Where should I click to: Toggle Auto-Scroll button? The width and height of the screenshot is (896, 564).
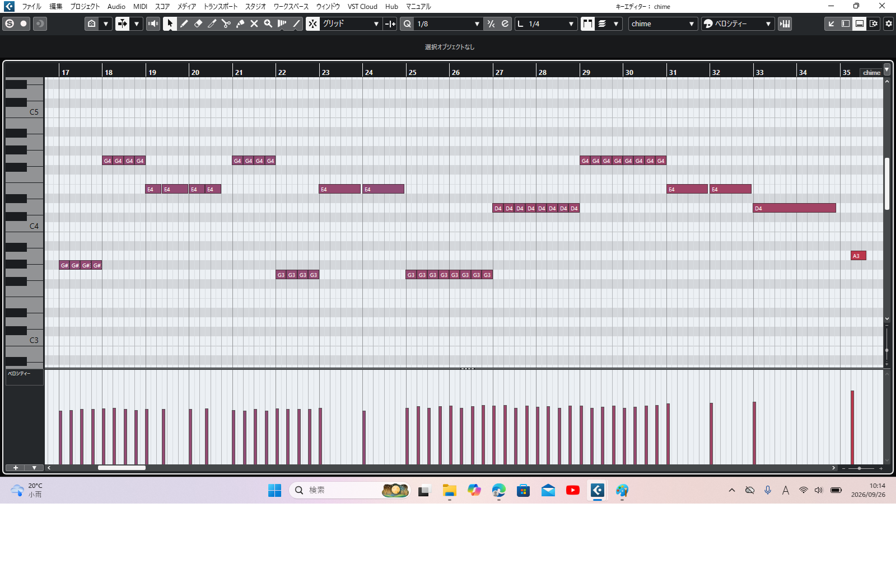click(x=122, y=23)
